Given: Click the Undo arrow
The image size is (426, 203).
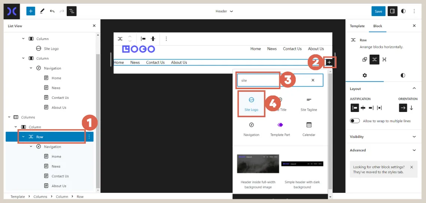Looking at the screenshot, I should [x=52, y=11].
